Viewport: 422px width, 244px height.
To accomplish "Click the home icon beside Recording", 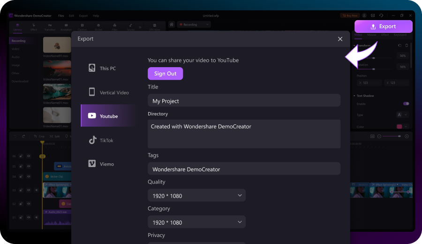I will click(172, 24).
